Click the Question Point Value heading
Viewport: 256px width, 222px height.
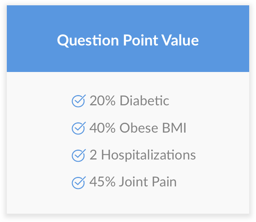[128, 41]
